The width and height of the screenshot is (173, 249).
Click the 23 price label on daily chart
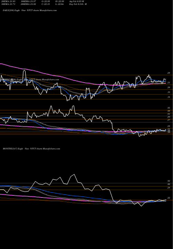[169, 73]
